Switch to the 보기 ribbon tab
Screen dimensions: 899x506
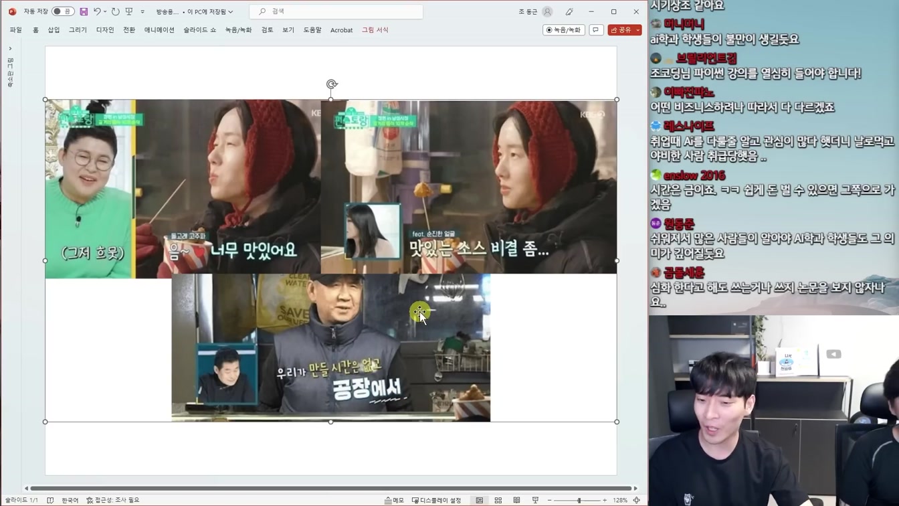[288, 30]
